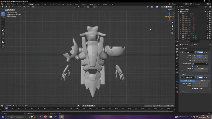Expand the Cube item in outliner
This screenshot has width=212, height=119.
coord(181,14)
